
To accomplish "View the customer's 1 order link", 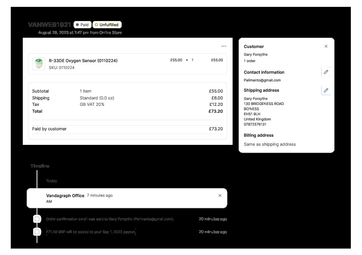I will pos(249,61).
